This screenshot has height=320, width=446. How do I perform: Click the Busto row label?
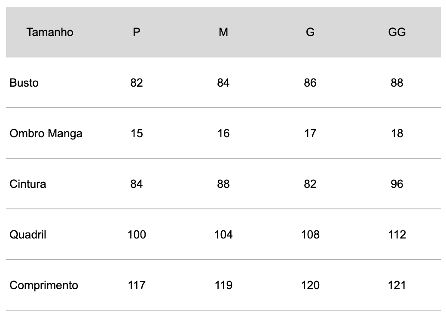pos(24,83)
